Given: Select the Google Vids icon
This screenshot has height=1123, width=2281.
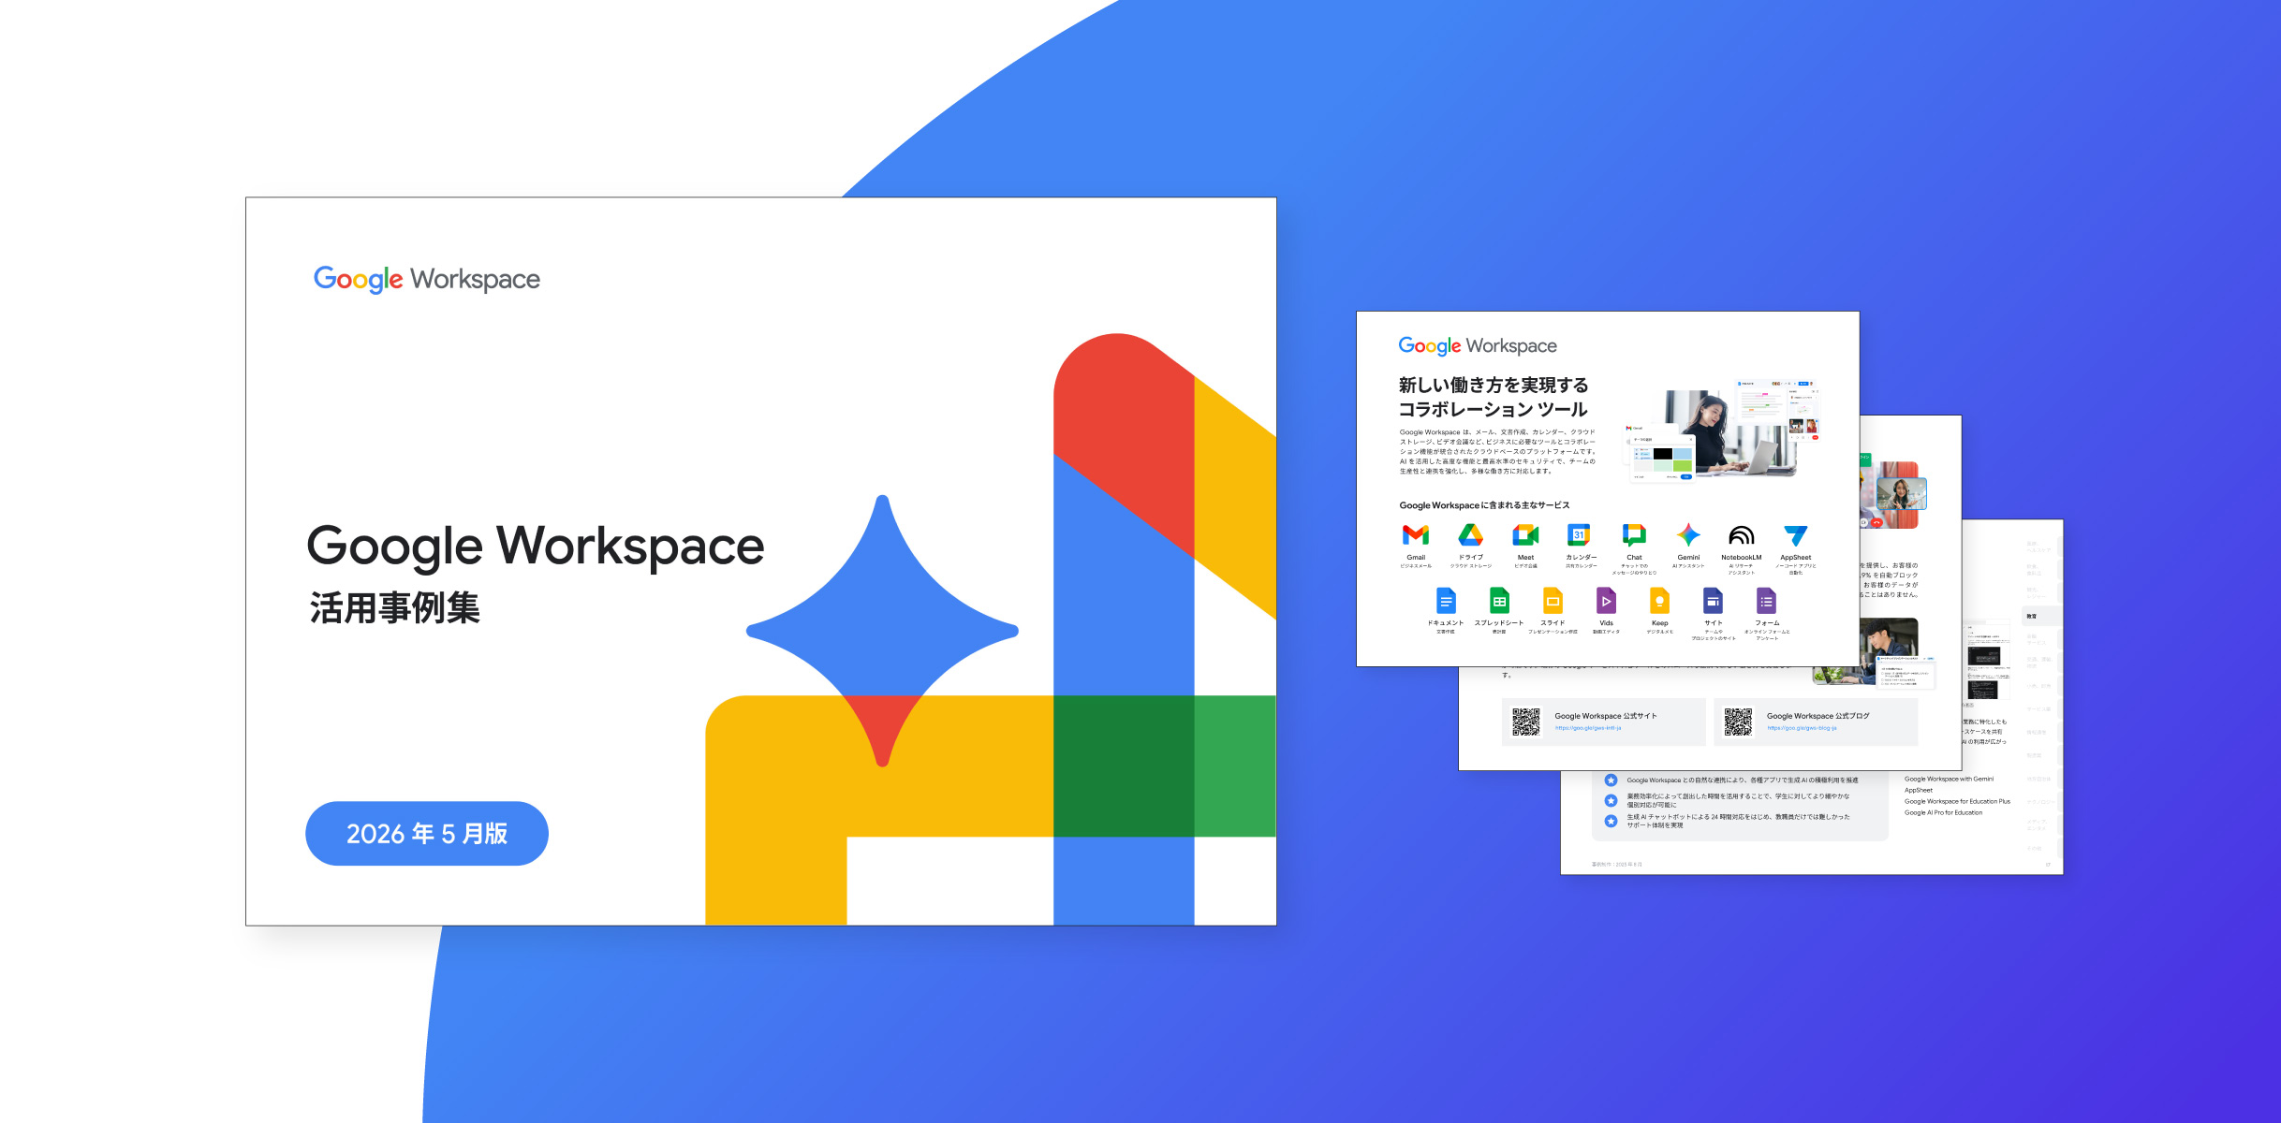Looking at the screenshot, I should point(1606,601).
